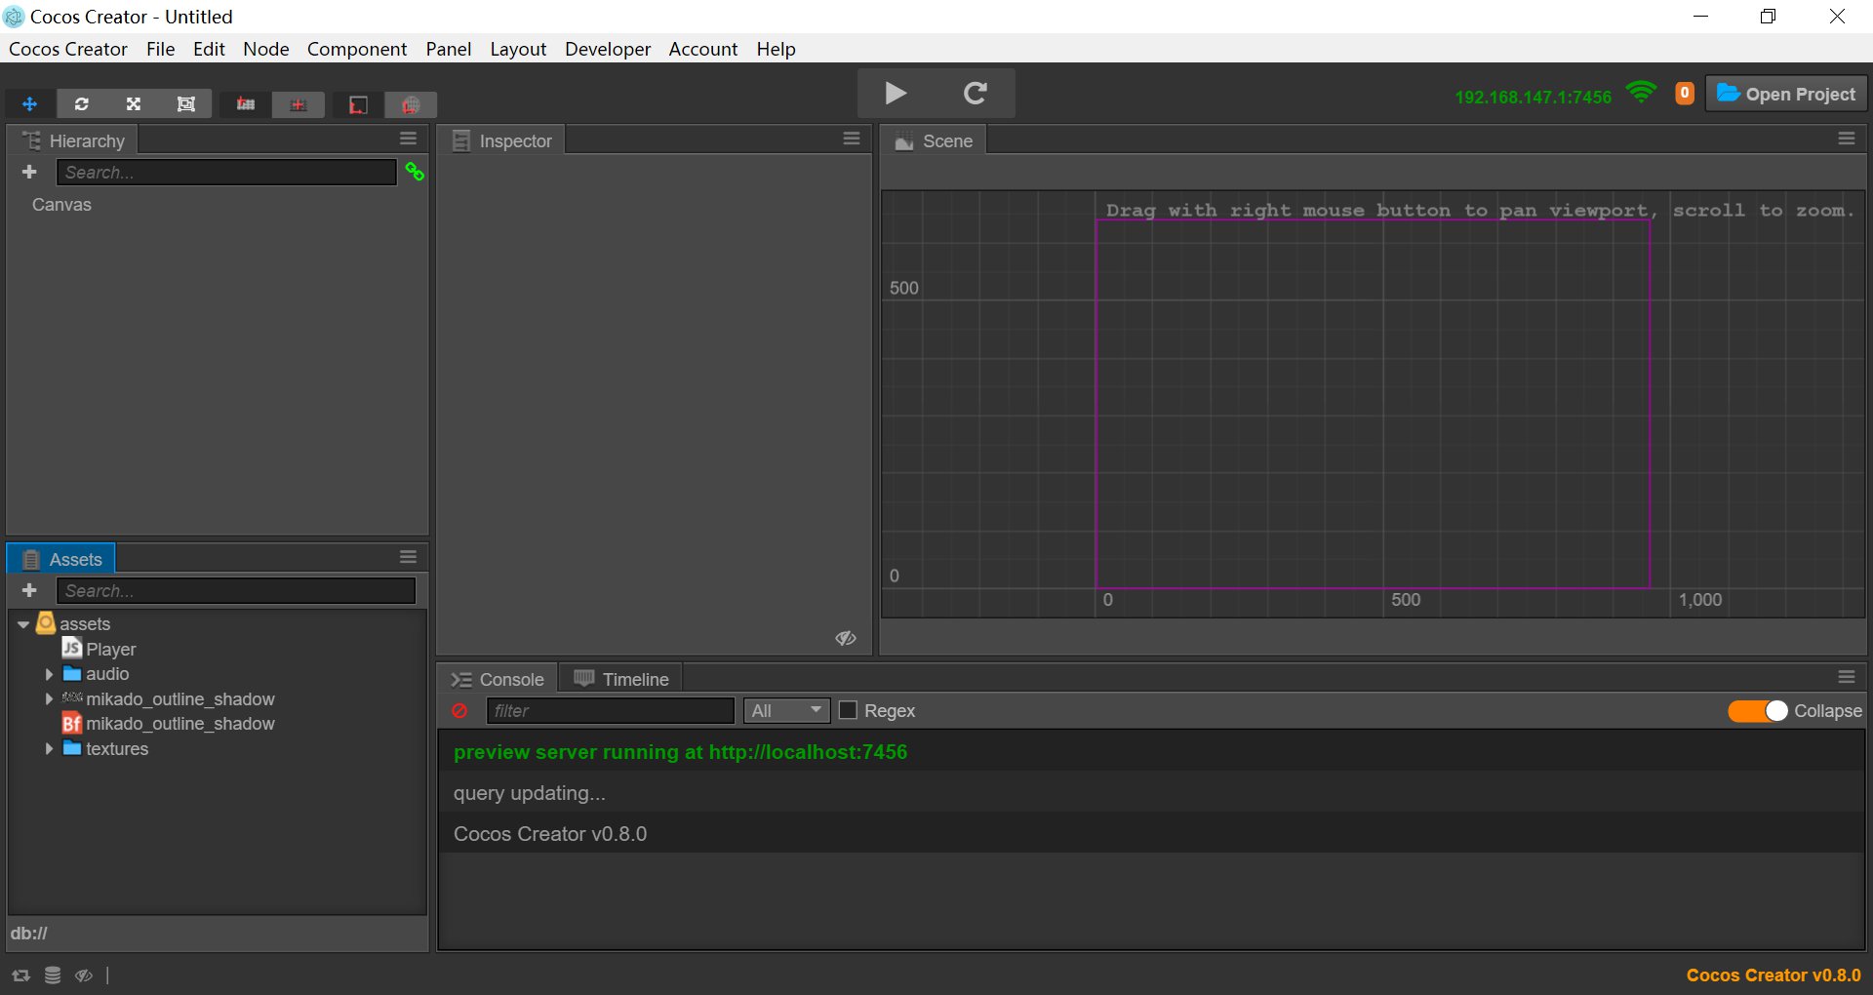Select the Scale tool in the toolbar
The width and height of the screenshot is (1873, 995).
click(x=133, y=103)
